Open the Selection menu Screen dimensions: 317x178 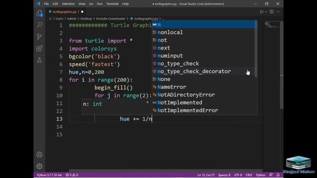(68, 4)
